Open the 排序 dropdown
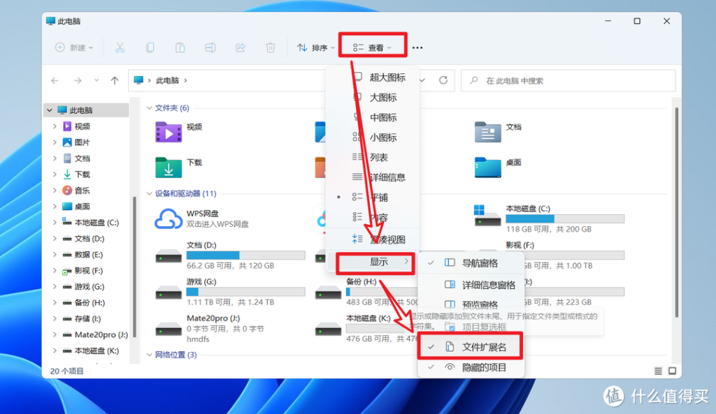Image resolution: width=716 pixels, height=414 pixels. pyautogui.click(x=315, y=47)
